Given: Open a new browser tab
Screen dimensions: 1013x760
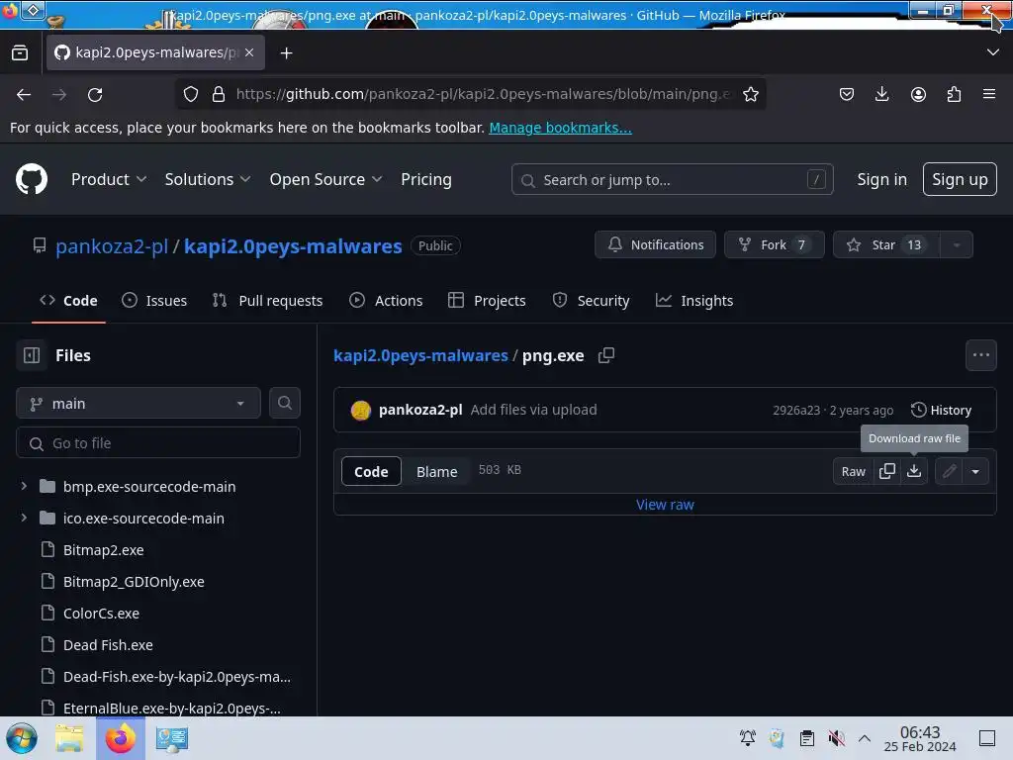Looking at the screenshot, I should (286, 53).
